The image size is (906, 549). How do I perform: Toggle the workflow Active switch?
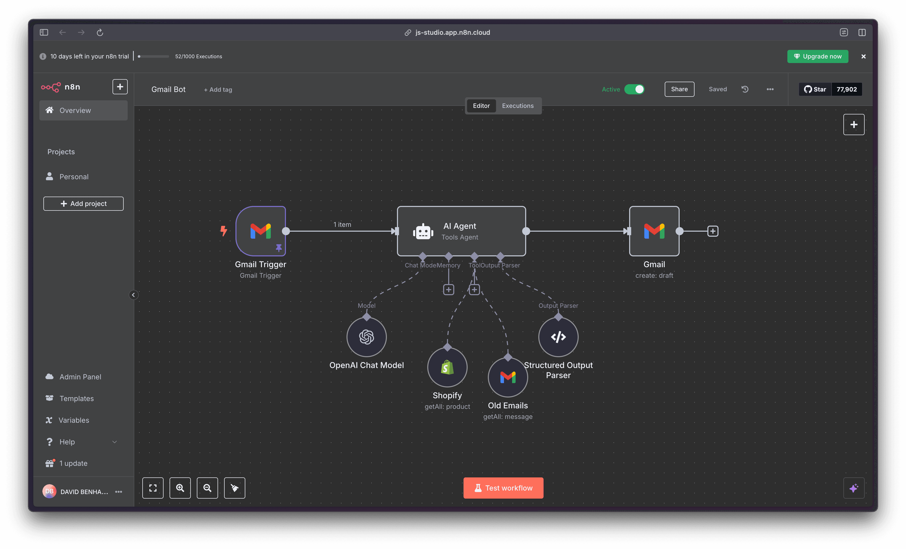pos(634,89)
